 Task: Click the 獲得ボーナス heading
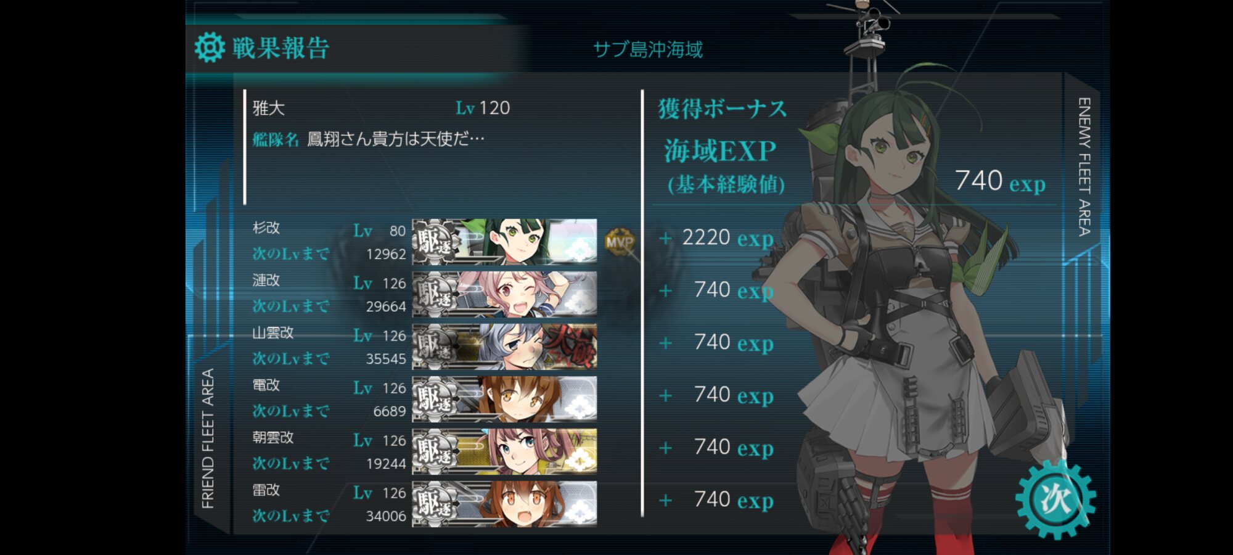723,109
